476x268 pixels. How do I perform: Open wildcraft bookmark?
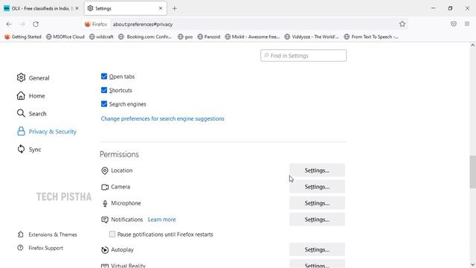coord(101,36)
